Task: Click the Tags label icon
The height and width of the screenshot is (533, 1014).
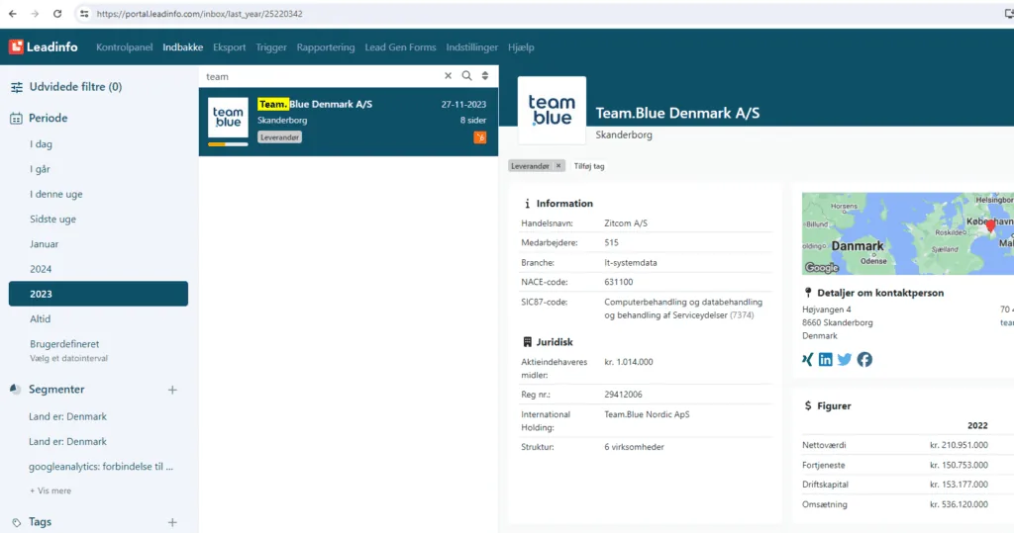Action: point(16,522)
